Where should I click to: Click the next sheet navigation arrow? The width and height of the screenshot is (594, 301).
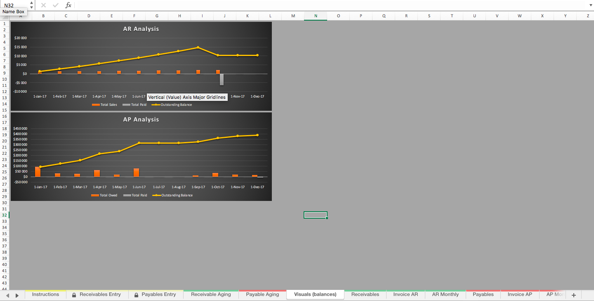pos(17,295)
